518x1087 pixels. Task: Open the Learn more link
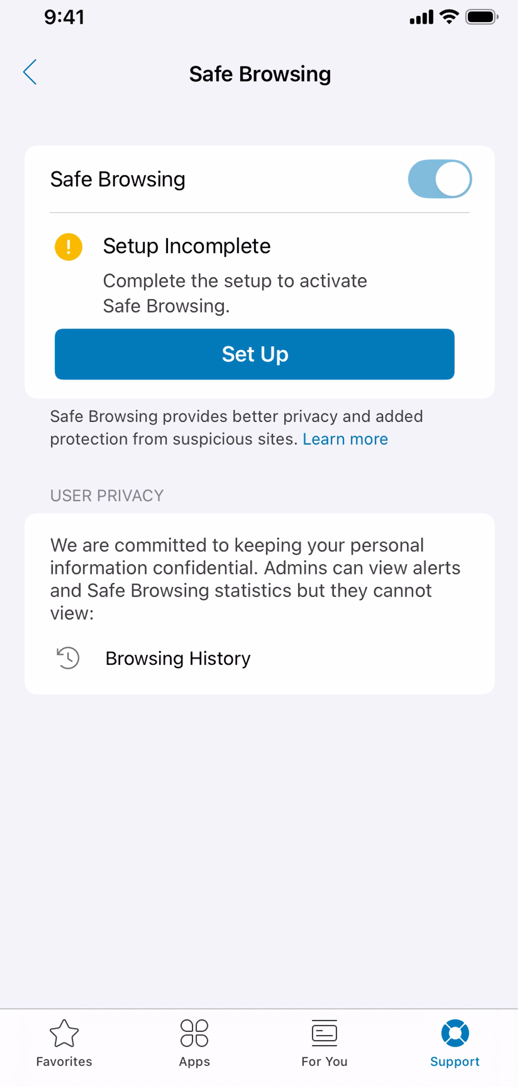click(345, 439)
